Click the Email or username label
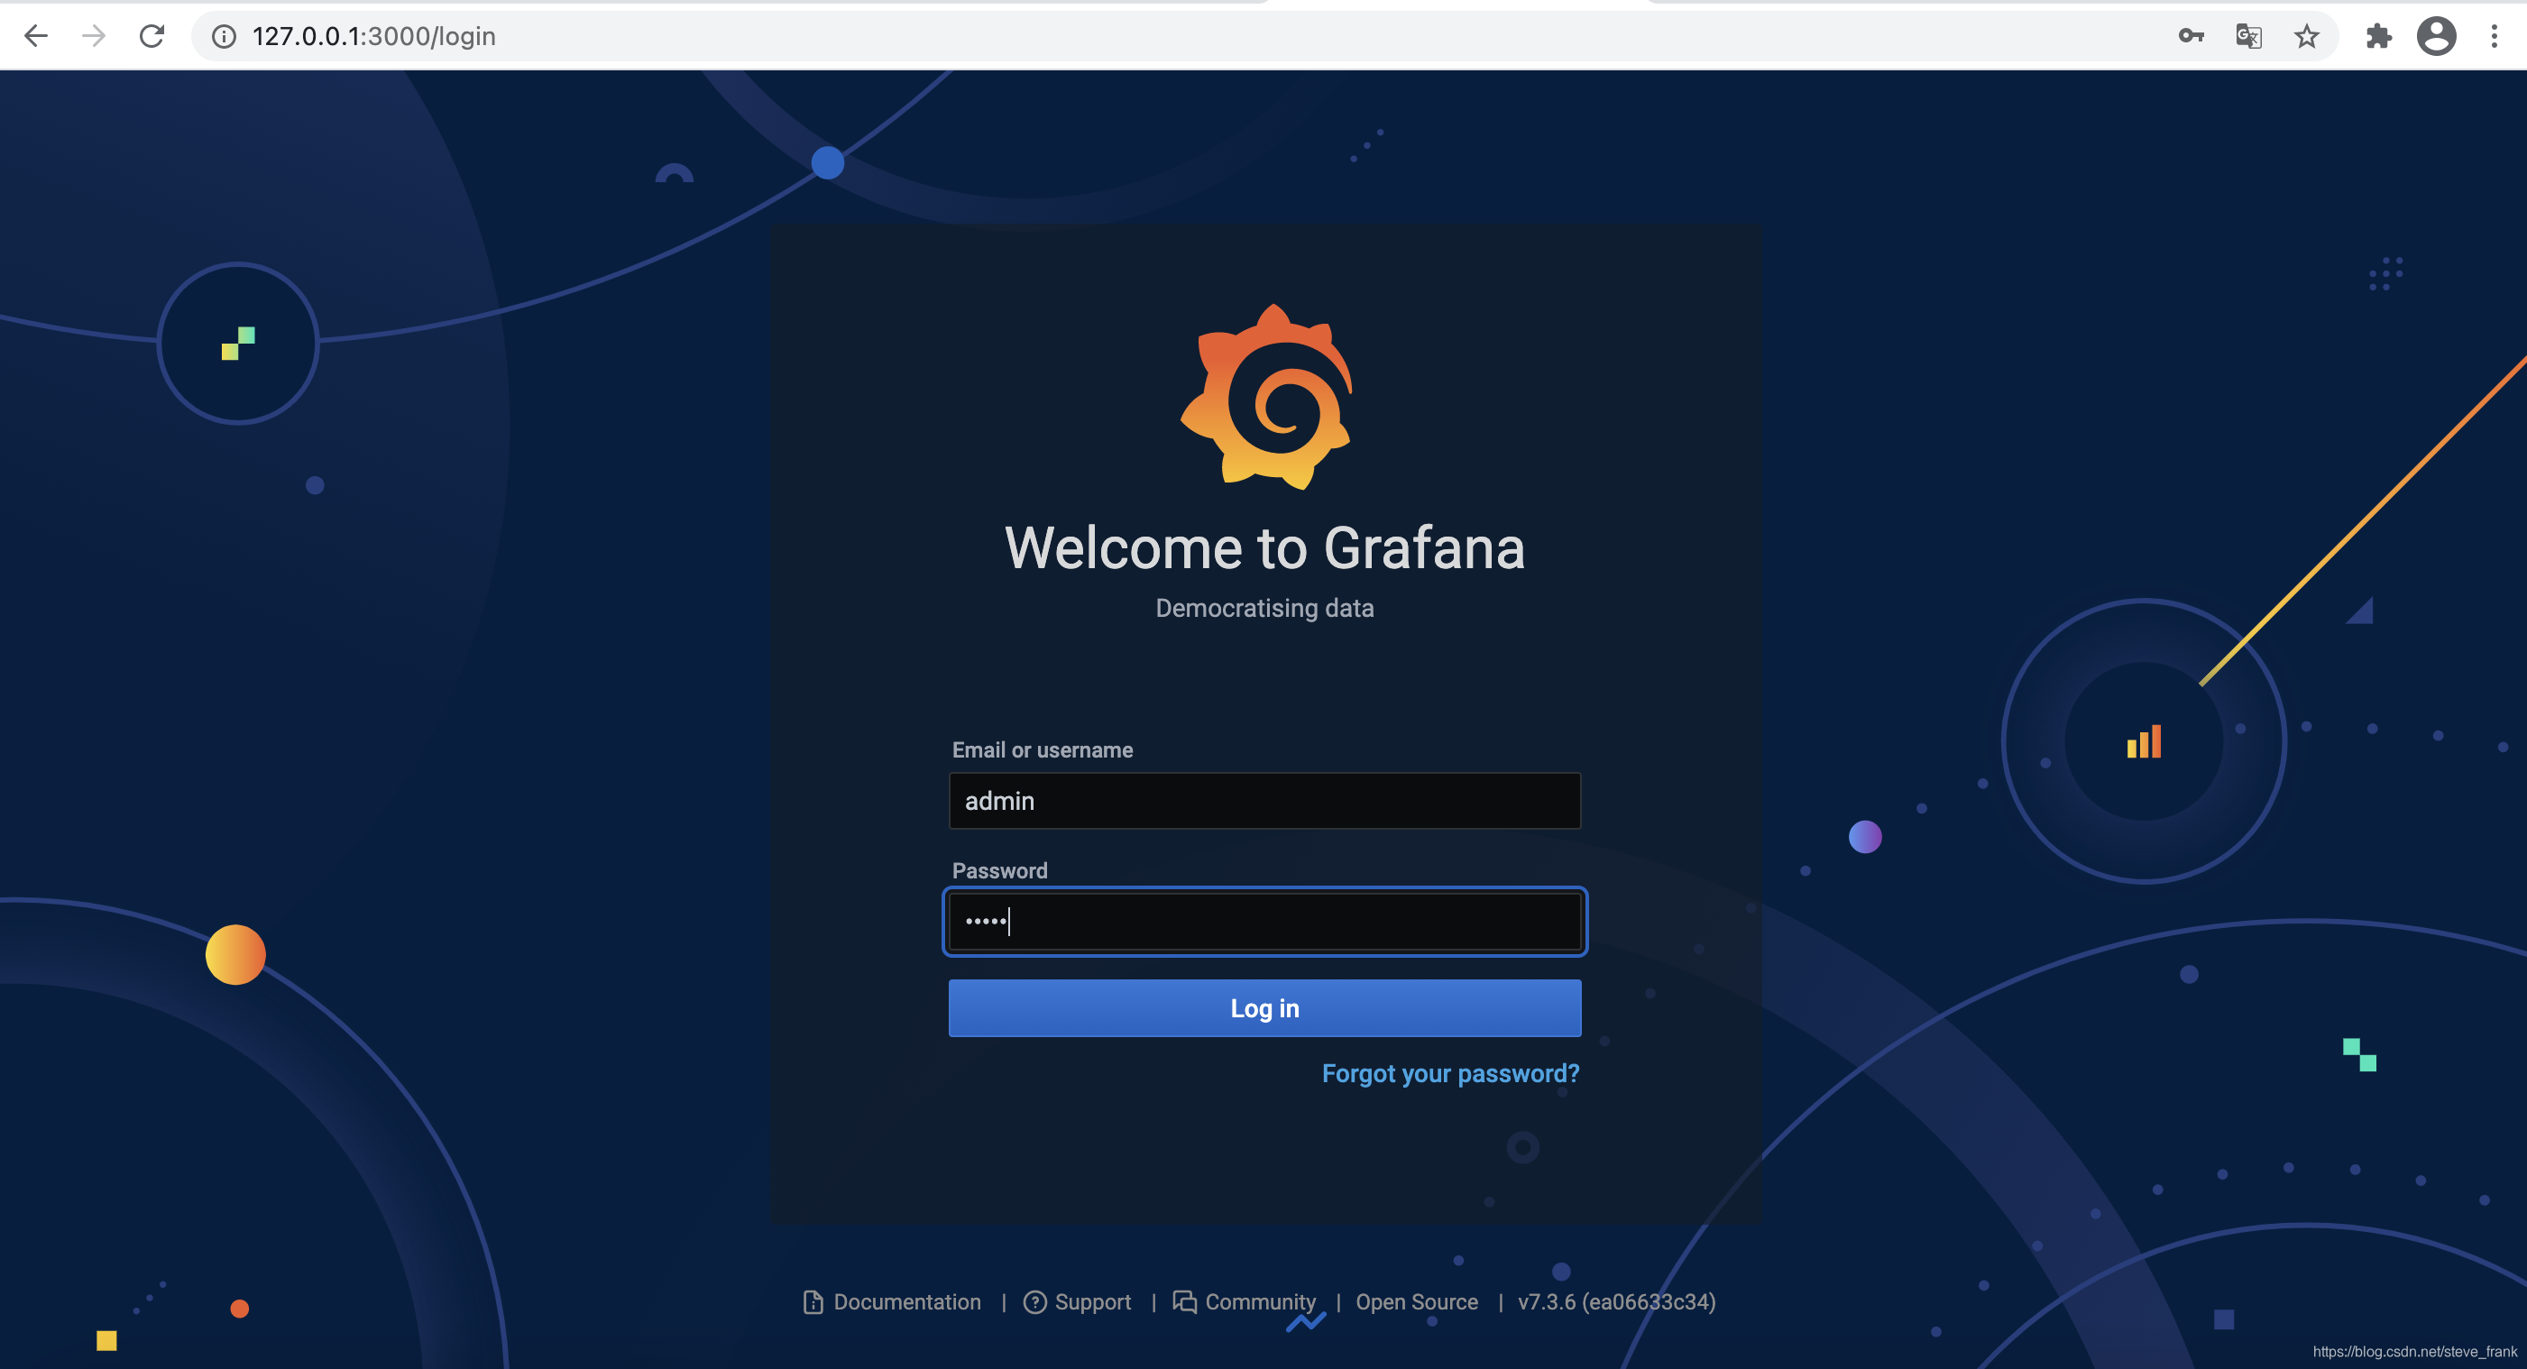Viewport: 2527px width, 1369px height. [x=1042, y=750]
